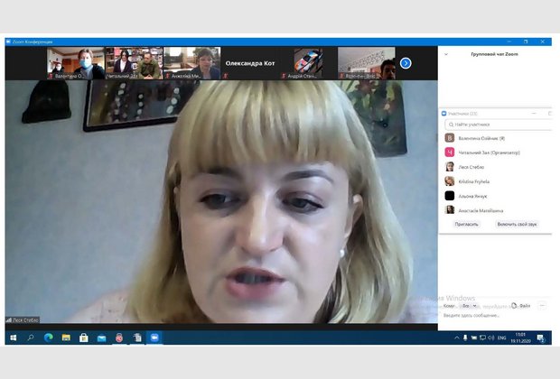The image size is (560, 379).
Task: Open Microsoft Store from taskbar
Action: click(x=84, y=337)
